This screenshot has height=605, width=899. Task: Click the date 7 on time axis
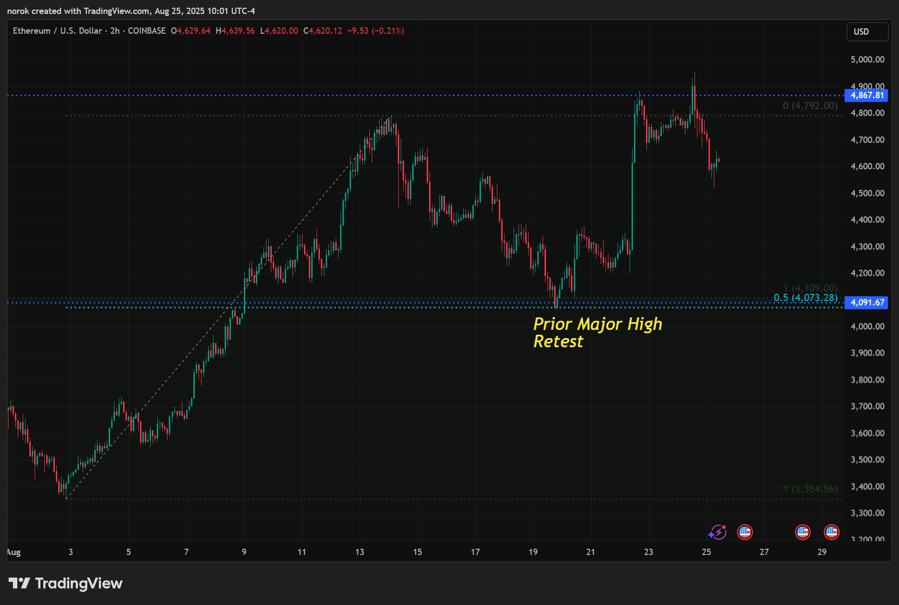click(x=186, y=552)
